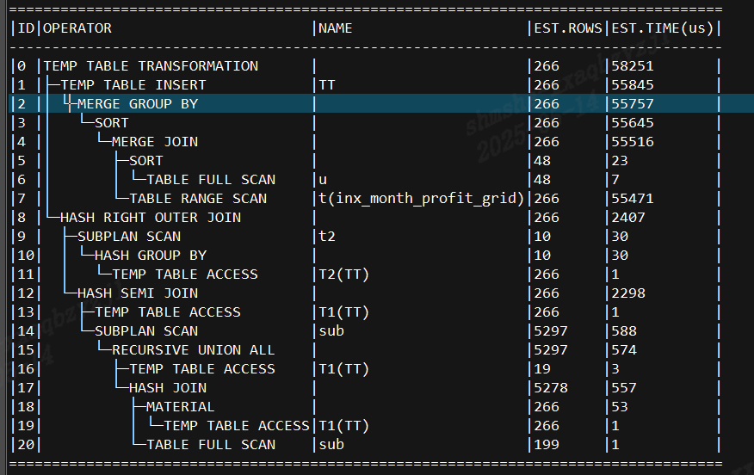Click the OPERATOR column header
Screen dimensions: 754x475
[77, 28]
